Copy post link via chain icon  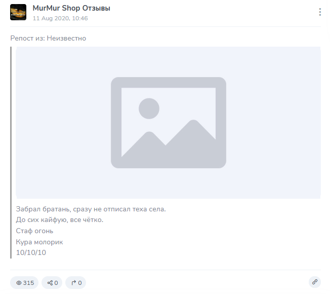tap(314, 282)
